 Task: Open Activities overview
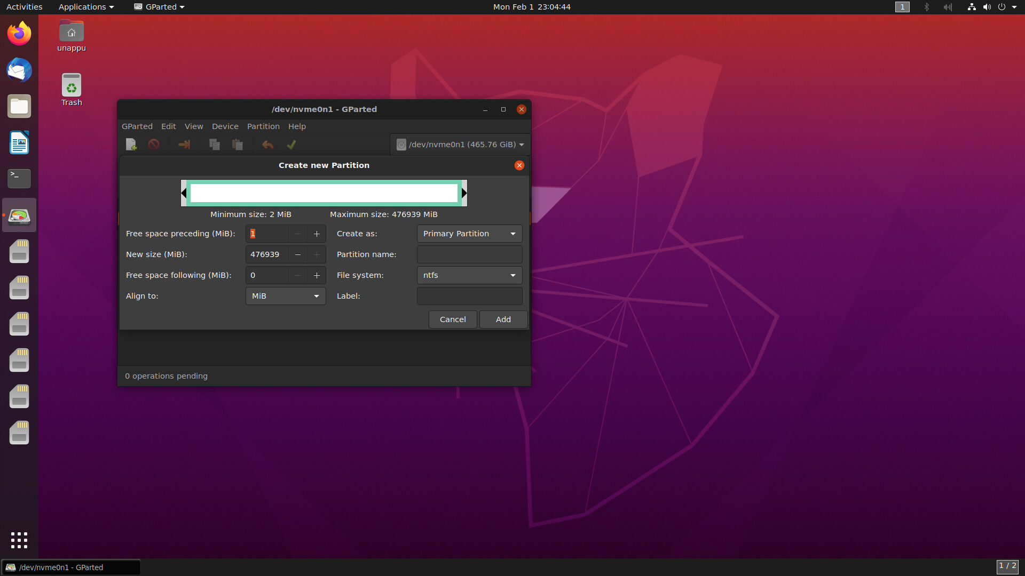(x=24, y=7)
